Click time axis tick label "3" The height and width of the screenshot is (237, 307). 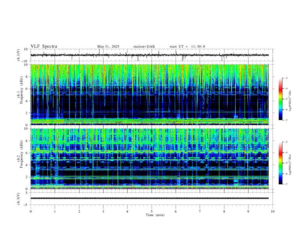click(103, 211)
